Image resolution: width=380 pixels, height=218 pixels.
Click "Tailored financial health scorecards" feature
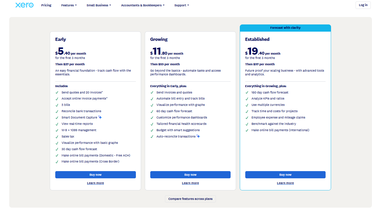click(x=181, y=124)
